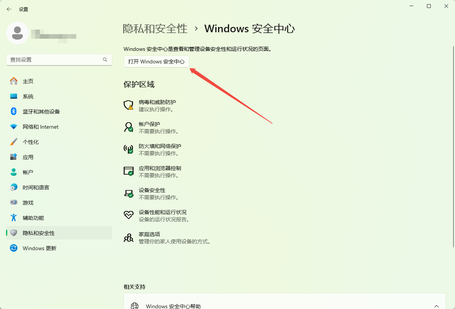Click the Wi-Fi icon beside 网络和 Internet
The height and width of the screenshot is (309, 455).
tap(14, 127)
